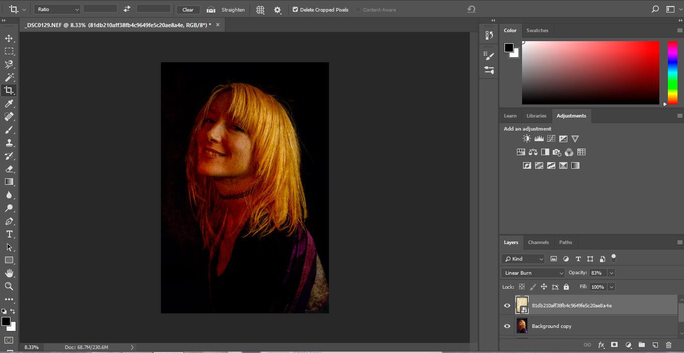Click the rainbow hue slider strip
This screenshot has height=353, width=684.
(672, 72)
